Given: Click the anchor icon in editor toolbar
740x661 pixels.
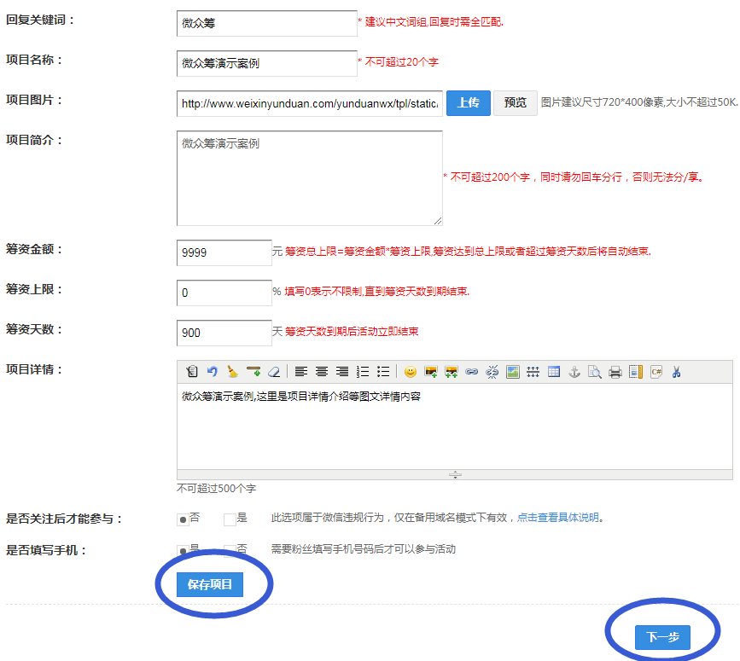Looking at the screenshot, I should pos(574,372).
